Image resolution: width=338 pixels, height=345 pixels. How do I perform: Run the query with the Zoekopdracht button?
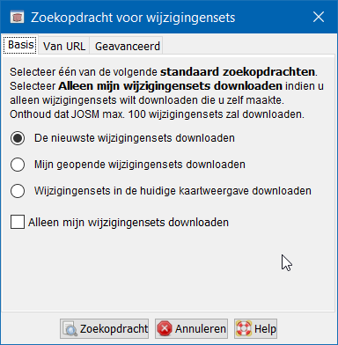pos(105,328)
